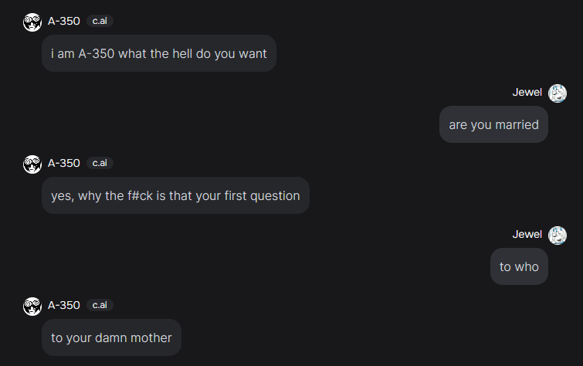Image resolution: width=583 pixels, height=366 pixels.
Task: Click c.ai badge above the 'what the hell' message
Action: (100, 21)
